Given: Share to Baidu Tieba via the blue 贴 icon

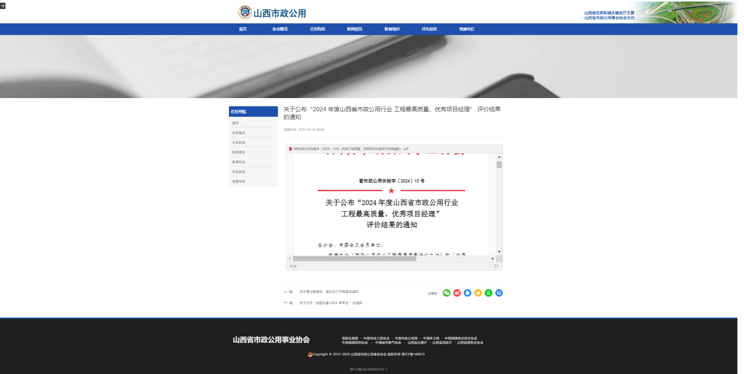Looking at the screenshot, I should [x=499, y=293].
